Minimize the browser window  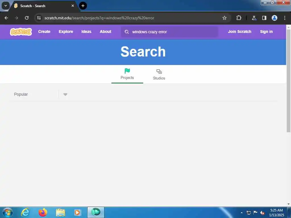[265, 2]
